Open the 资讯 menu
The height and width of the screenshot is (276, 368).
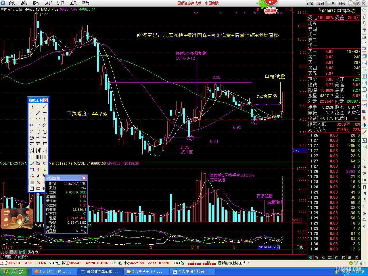coord(61,3)
